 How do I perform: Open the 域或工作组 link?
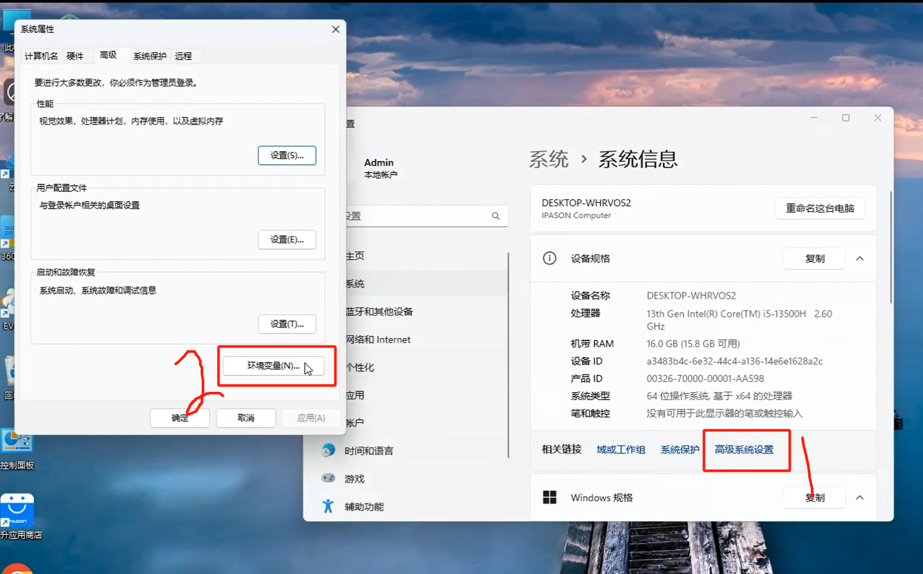(621, 450)
